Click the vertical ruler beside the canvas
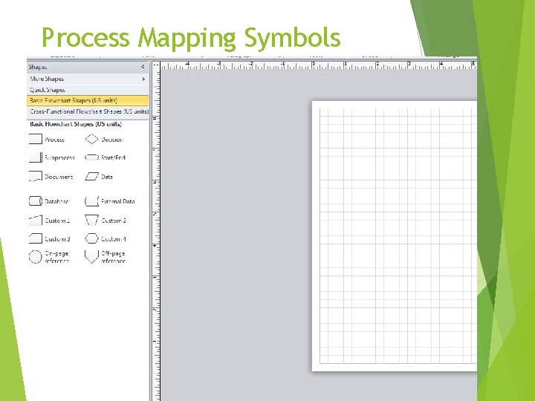Image resolution: width=535 pixels, height=401 pixels. pyautogui.click(x=156, y=235)
